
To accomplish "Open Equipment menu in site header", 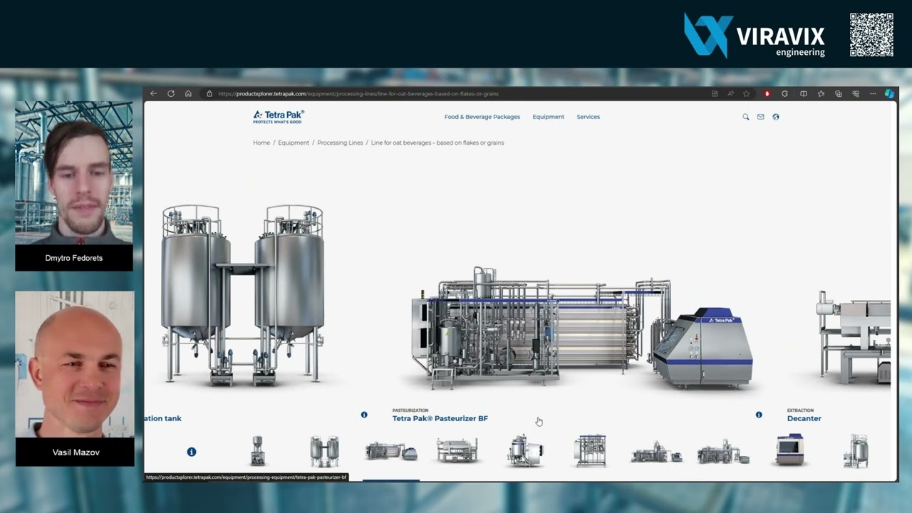I will [x=549, y=117].
